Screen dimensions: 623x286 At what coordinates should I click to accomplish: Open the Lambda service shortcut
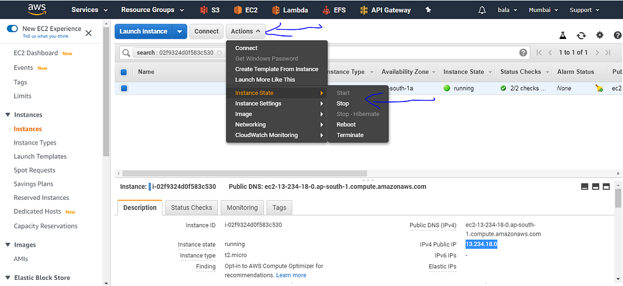tap(290, 10)
